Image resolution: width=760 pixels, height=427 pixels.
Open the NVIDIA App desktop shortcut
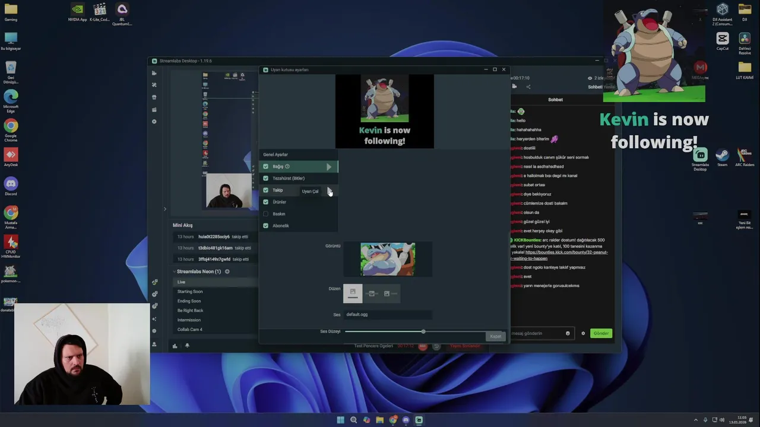click(x=77, y=13)
